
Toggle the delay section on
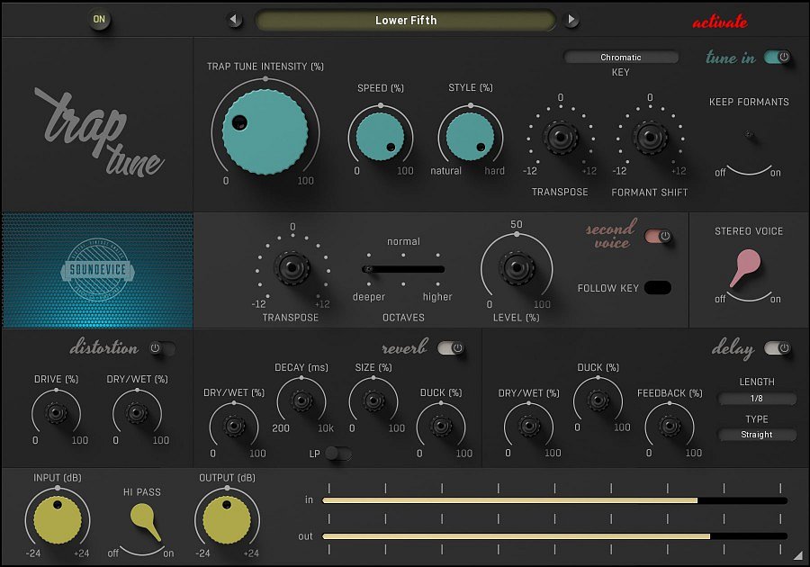click(x=775, y=349)
